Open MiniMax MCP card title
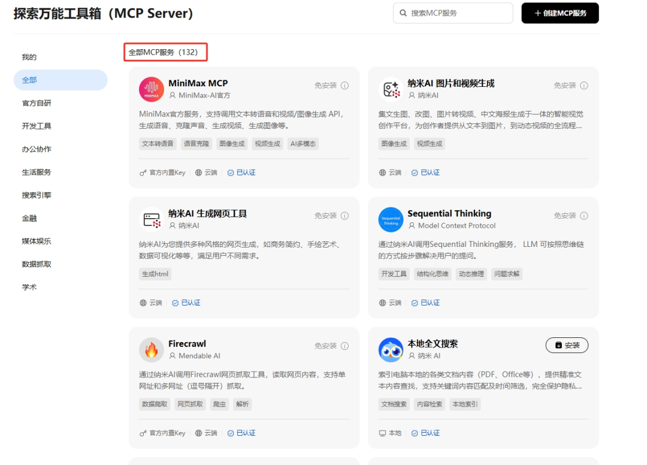This screenshot has height=465, width=647. tap(198, 83)
